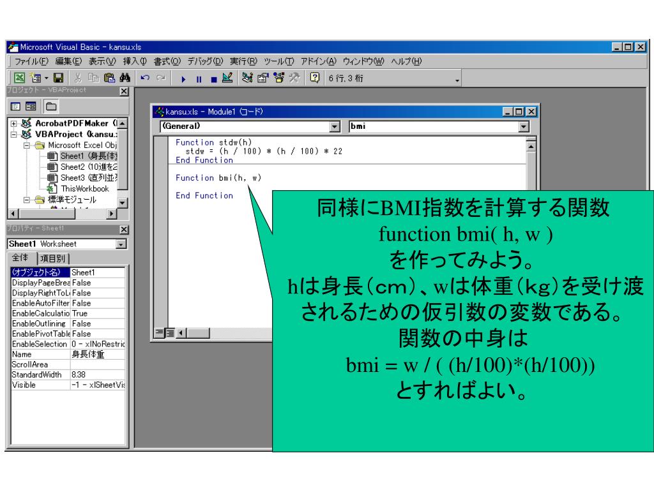Click View Object icon in project panel
This screenshot has width=654, height=490.
pyautogui.click(x=31, y=107)
